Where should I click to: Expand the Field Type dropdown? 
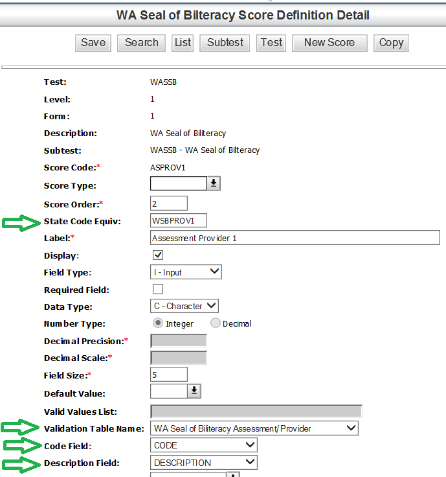(186, 272)
